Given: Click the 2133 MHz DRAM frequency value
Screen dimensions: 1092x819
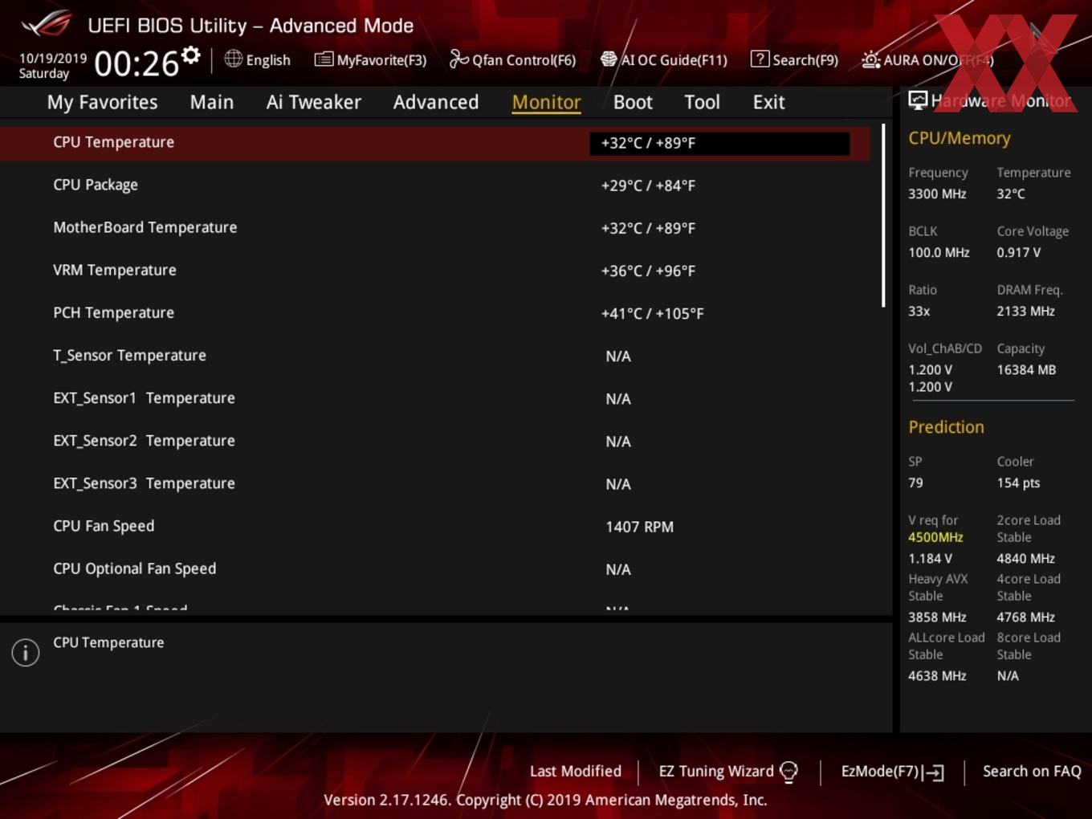Looking at the screenshot, I should coord(1025,311).
